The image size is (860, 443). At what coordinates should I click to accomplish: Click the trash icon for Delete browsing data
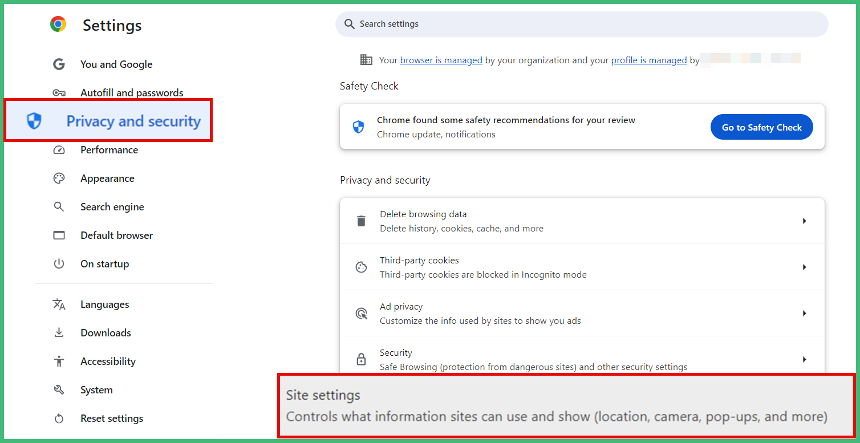click(361, 221)
